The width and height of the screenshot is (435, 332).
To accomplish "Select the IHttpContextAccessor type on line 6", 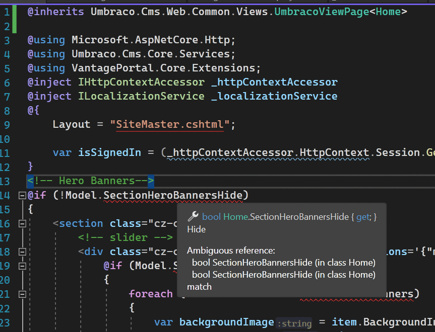I will (x=141, y=82).
